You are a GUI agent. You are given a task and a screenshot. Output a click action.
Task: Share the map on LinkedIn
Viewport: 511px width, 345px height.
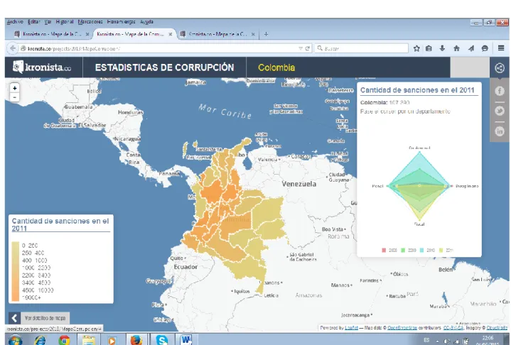pos(499,131)
